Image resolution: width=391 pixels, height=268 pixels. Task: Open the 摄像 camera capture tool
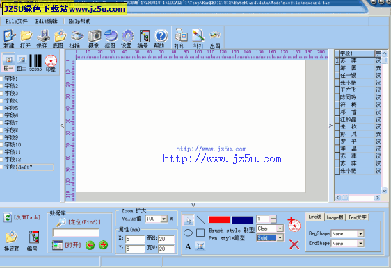click(94, 38)
